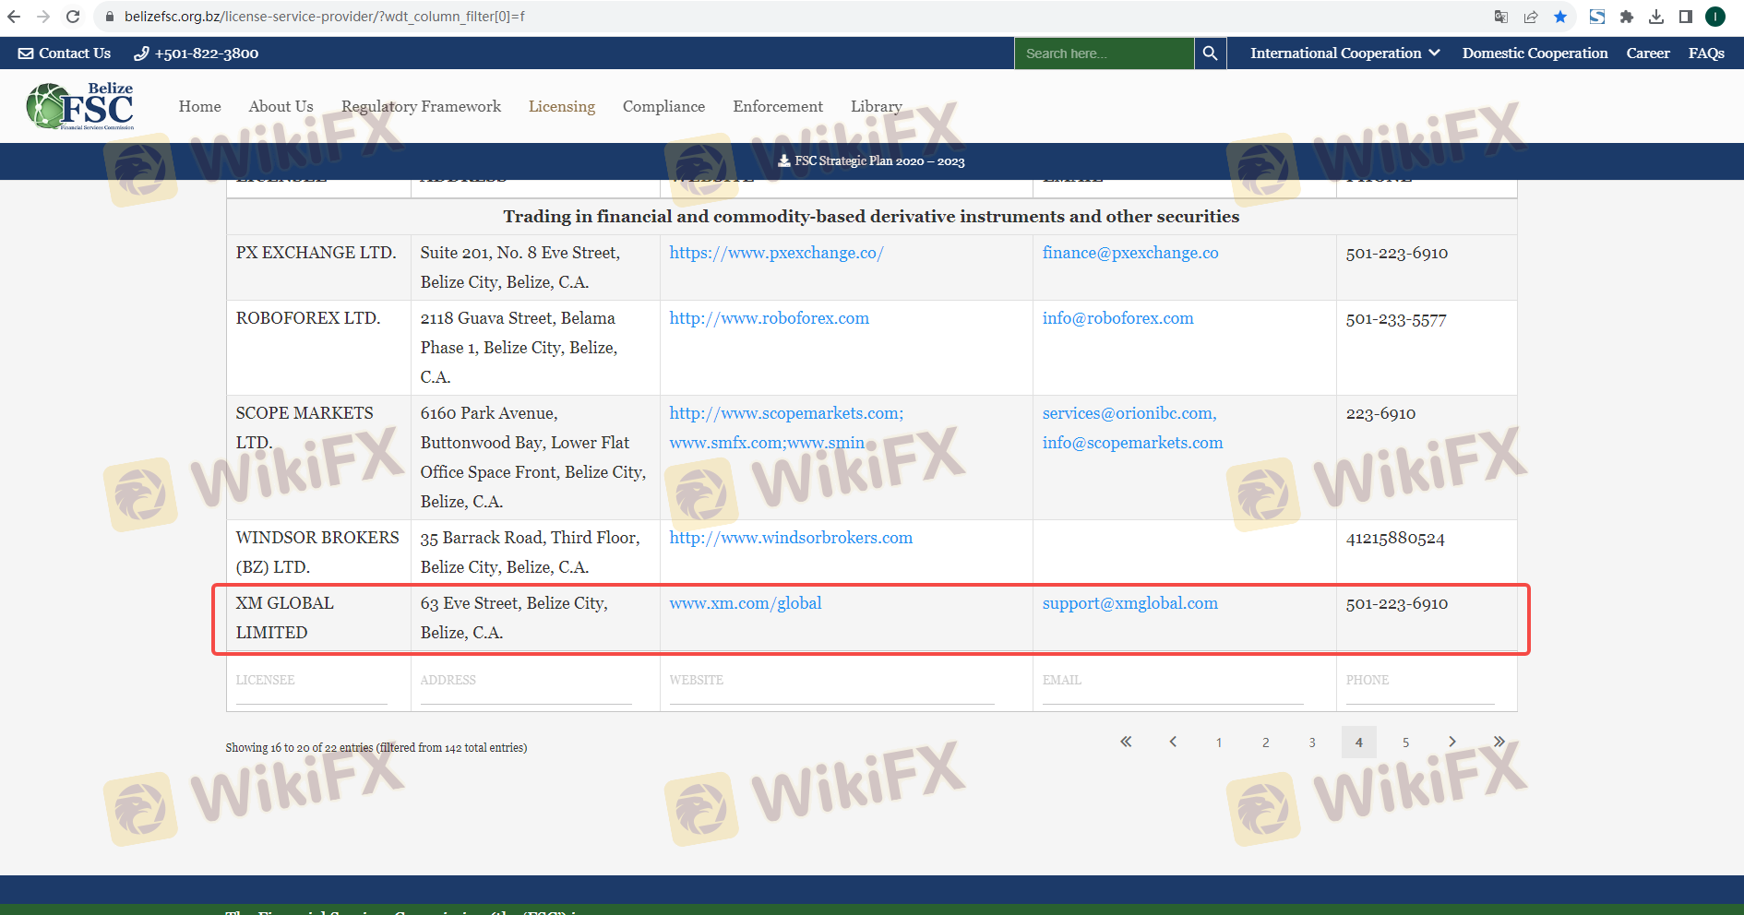Expand International Cooperation dropdown

[1344, 53]
